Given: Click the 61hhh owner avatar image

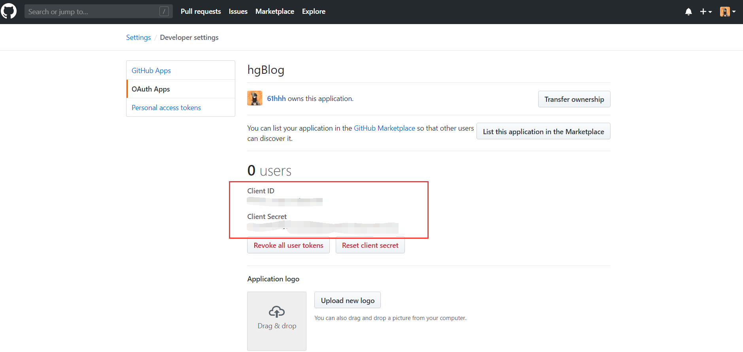Looking at the screenshot, I should pos(255,98).
